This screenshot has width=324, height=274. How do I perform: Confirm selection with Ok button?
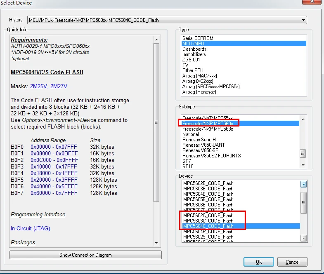[x=259, y=262]
